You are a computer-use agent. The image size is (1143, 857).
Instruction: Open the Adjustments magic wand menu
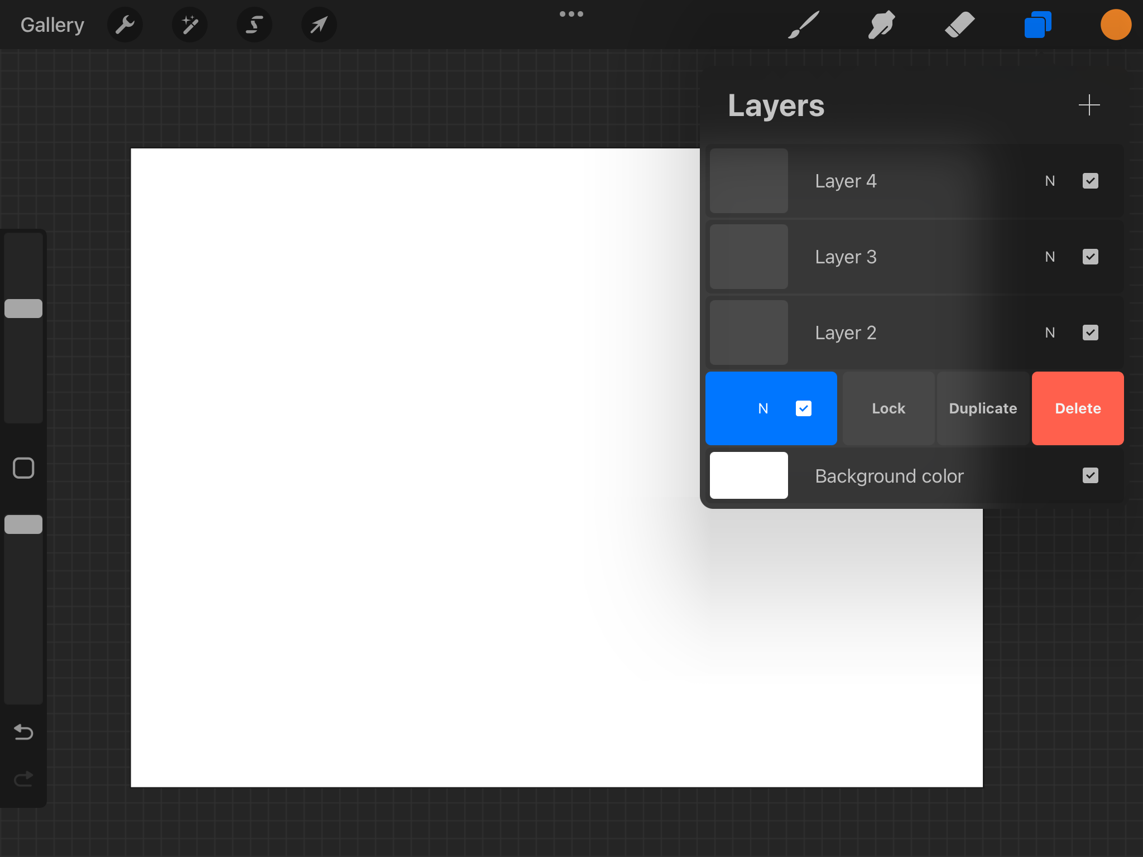tap(190, 25)
